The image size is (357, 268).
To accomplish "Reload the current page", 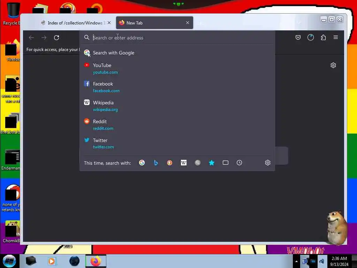I will (56, 38).
